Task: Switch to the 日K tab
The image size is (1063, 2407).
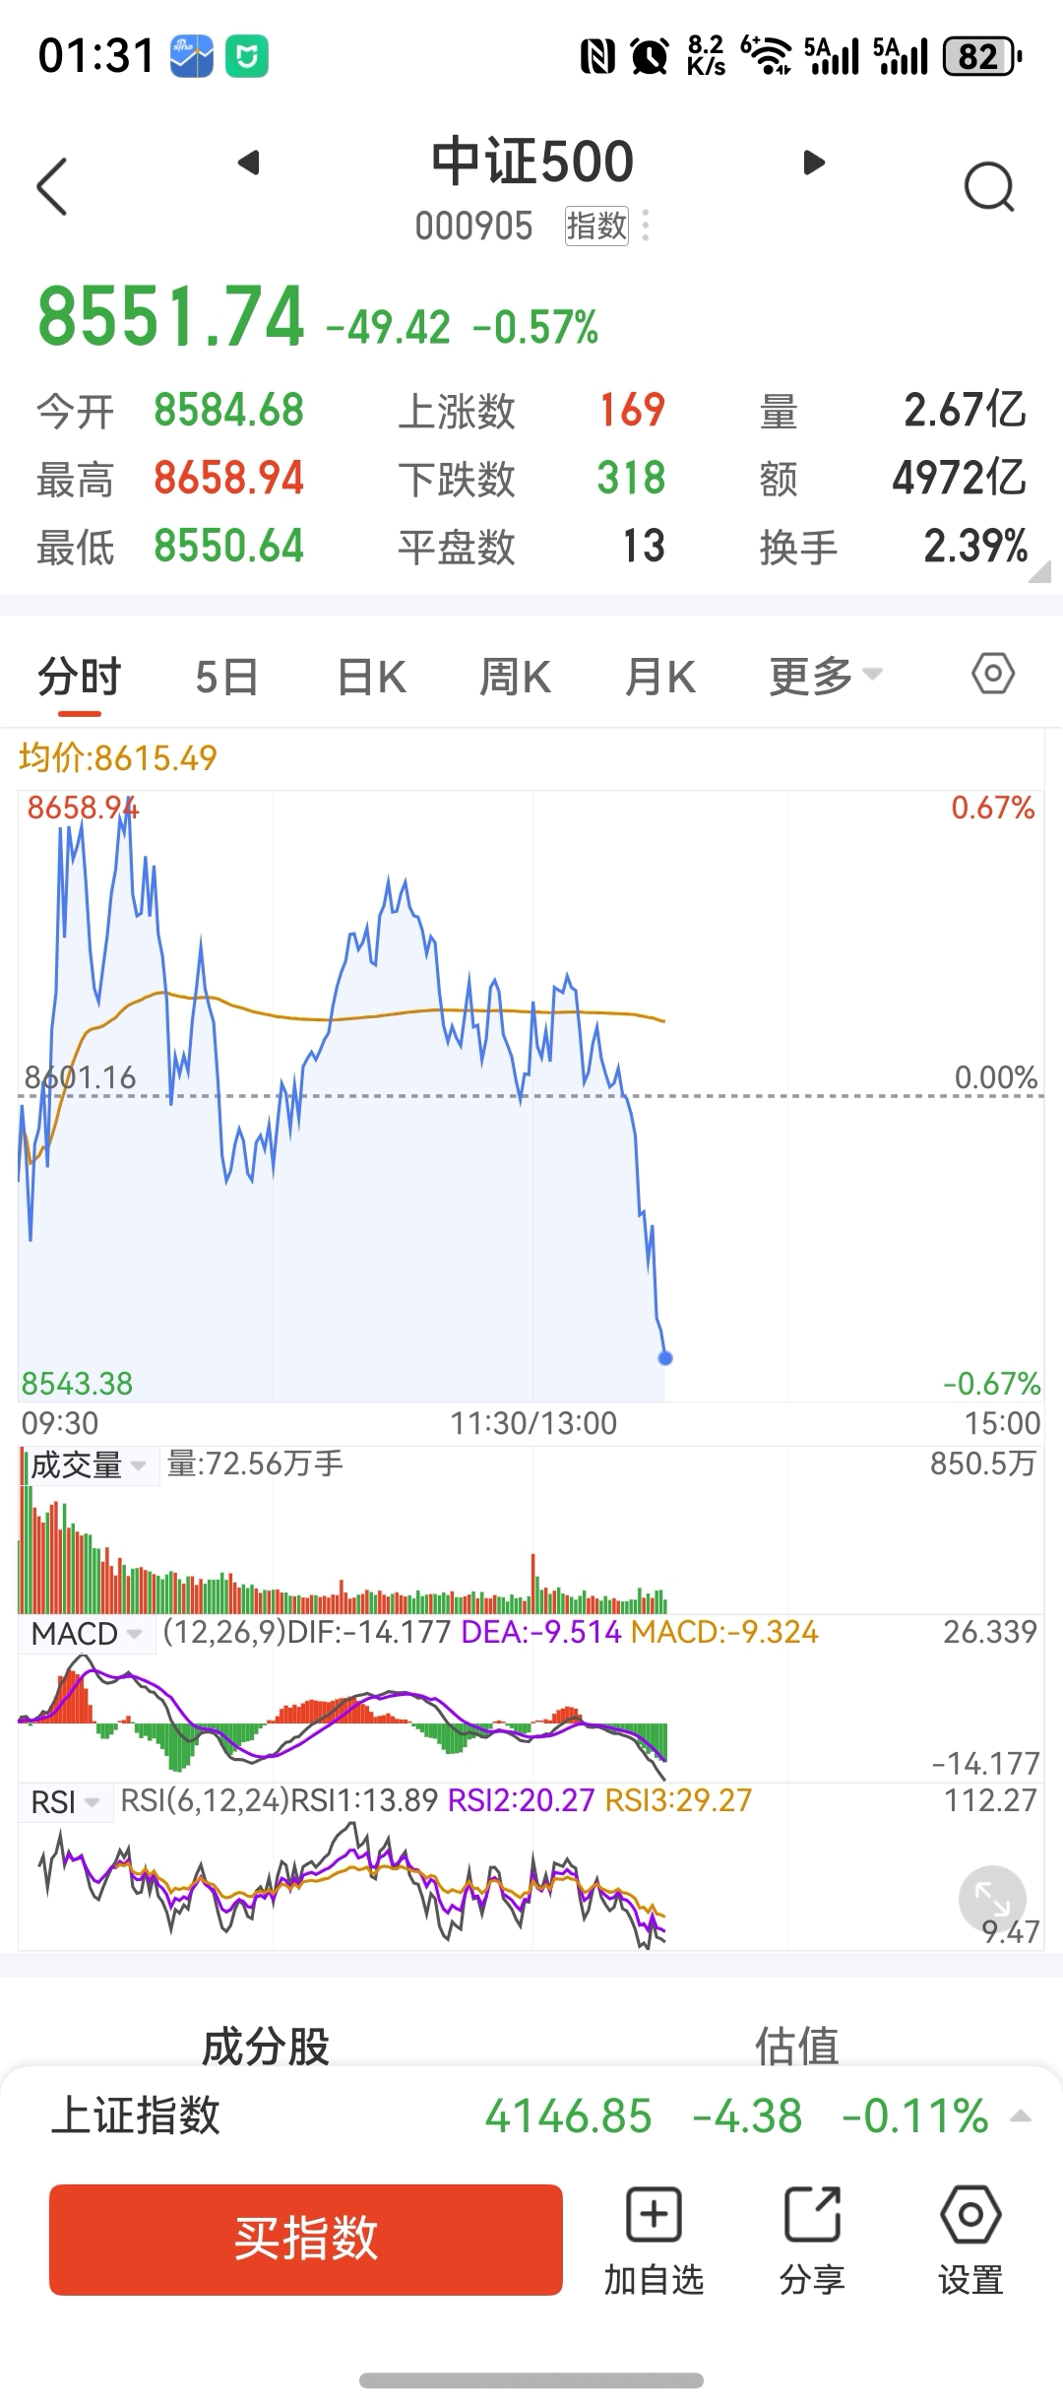Action: pyautogui.click(x=371, y=678)
